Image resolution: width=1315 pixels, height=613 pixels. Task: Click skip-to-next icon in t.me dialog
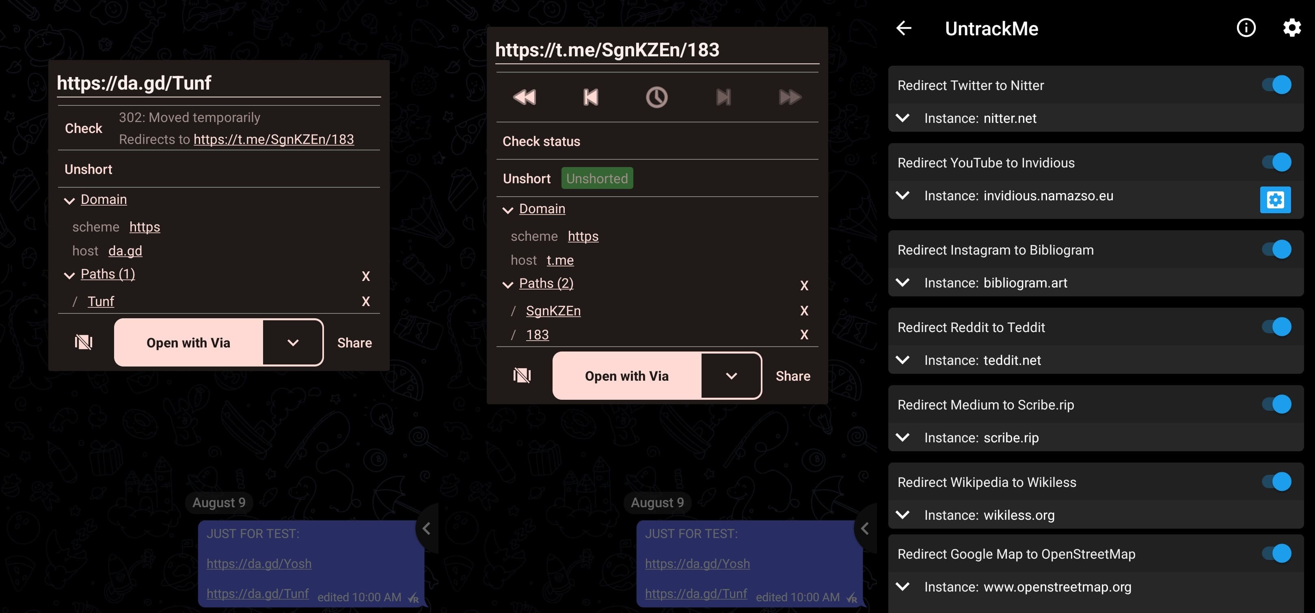[723, 97]
